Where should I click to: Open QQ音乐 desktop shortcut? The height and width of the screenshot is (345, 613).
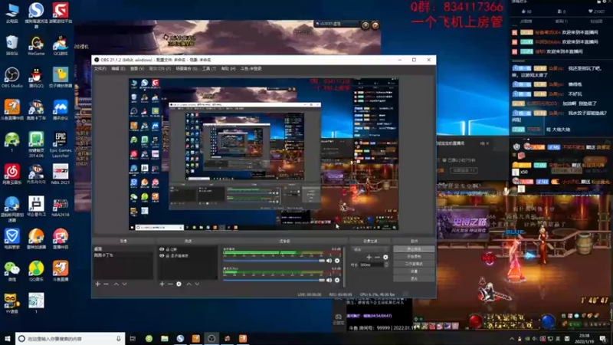(x=36, y=271)
